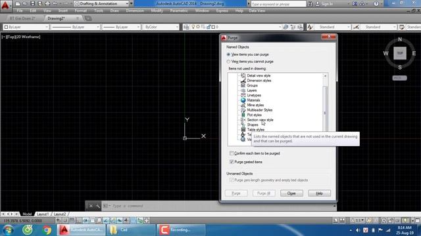This screenshot has width=421, height=236.
Task: Open the Layer Properties Manager icon
Action: pos(186,27)
